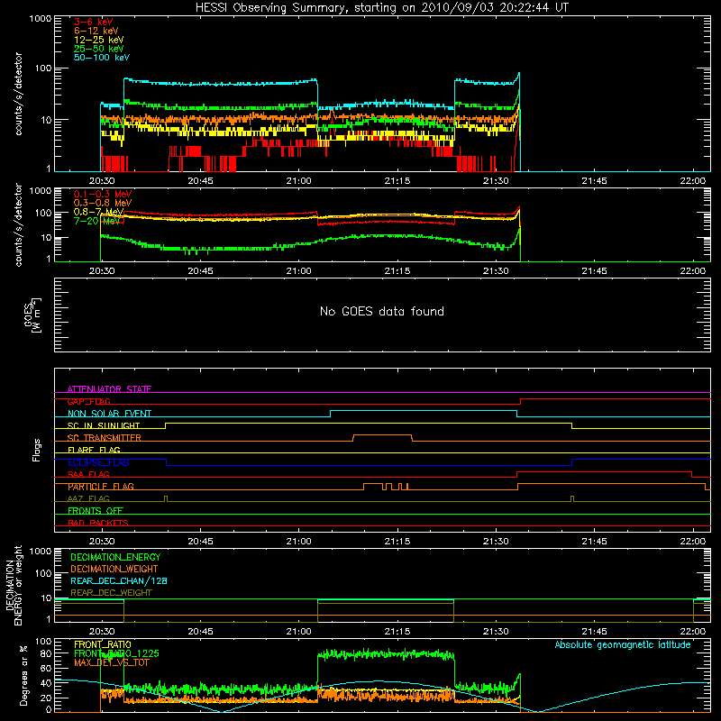Select the cyan 50-100 keV legend label
The width and height of the screenshot is (721, 721).
click(x=102, y=58)
